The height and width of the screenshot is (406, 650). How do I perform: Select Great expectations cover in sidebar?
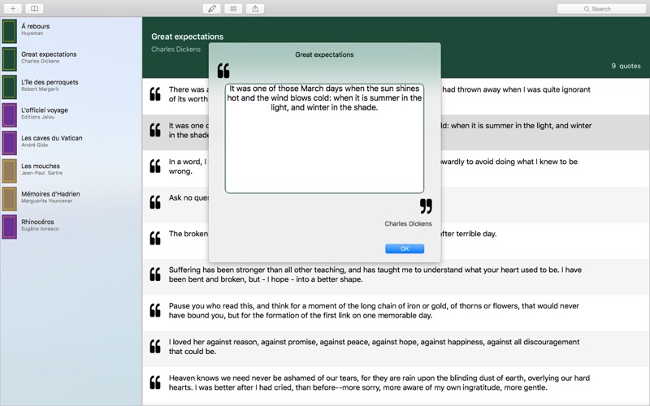[9, 58]
